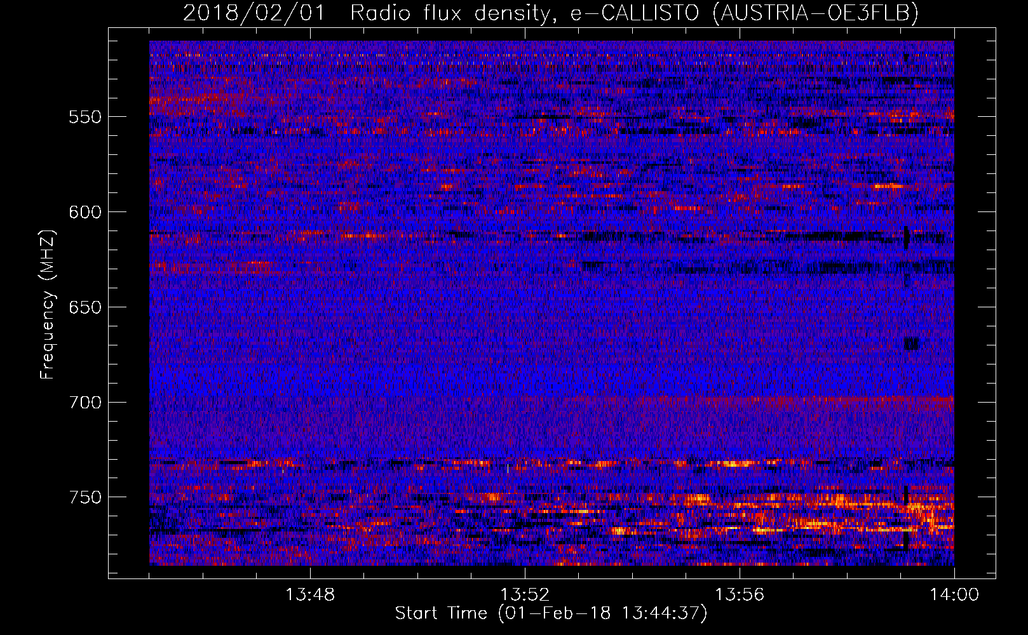This screenshot has height=635, width=1028.
Task: Select the 700 frequency tick label
Action: pos(85,403)
